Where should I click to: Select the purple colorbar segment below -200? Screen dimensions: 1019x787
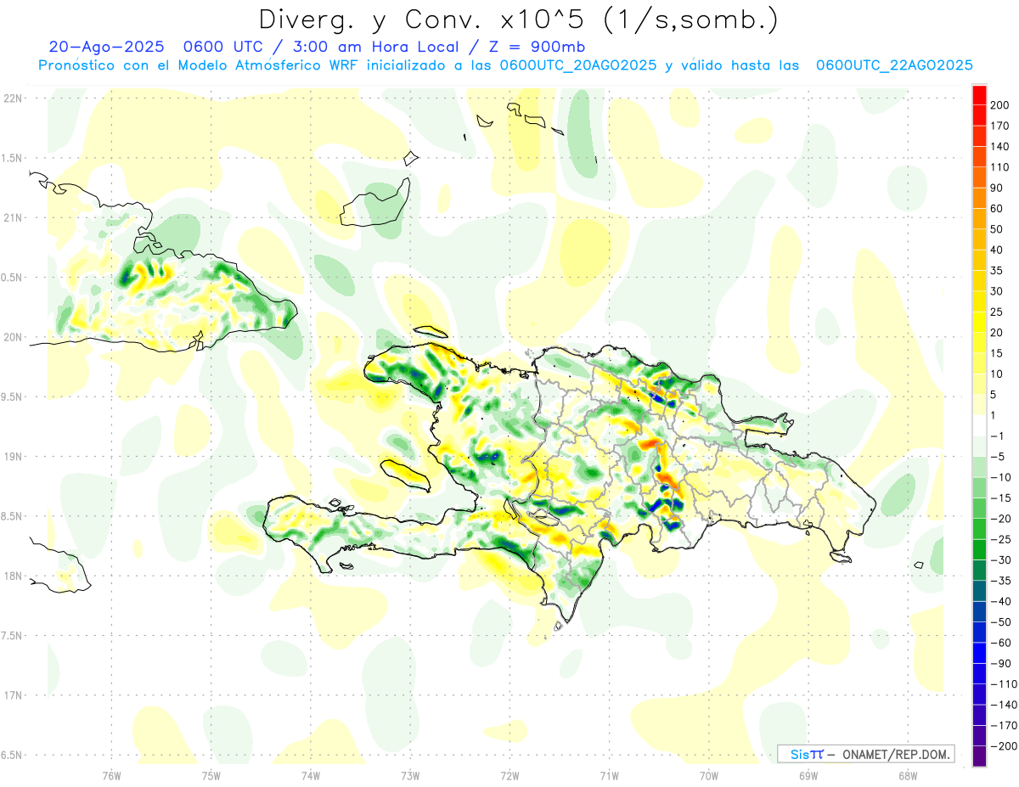(x=980, y=756)
